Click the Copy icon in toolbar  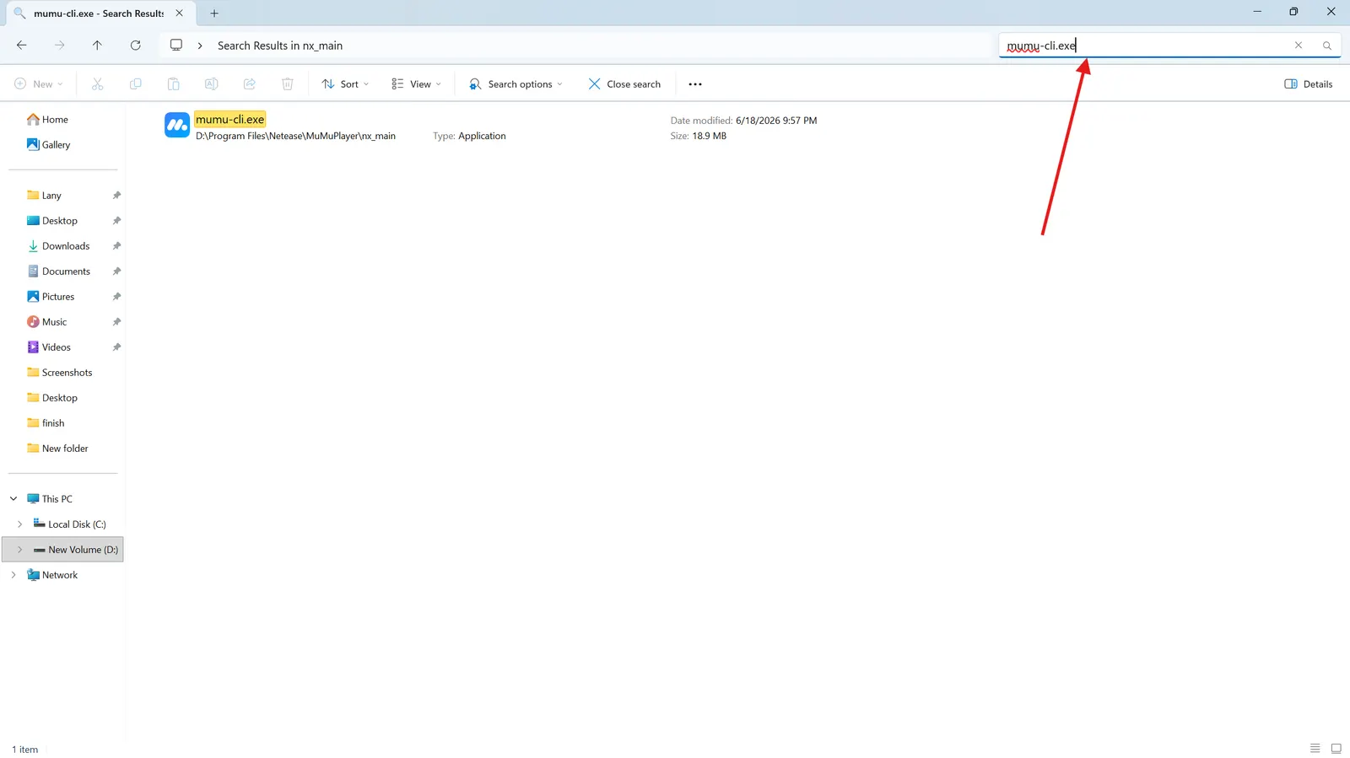point(135,84)
